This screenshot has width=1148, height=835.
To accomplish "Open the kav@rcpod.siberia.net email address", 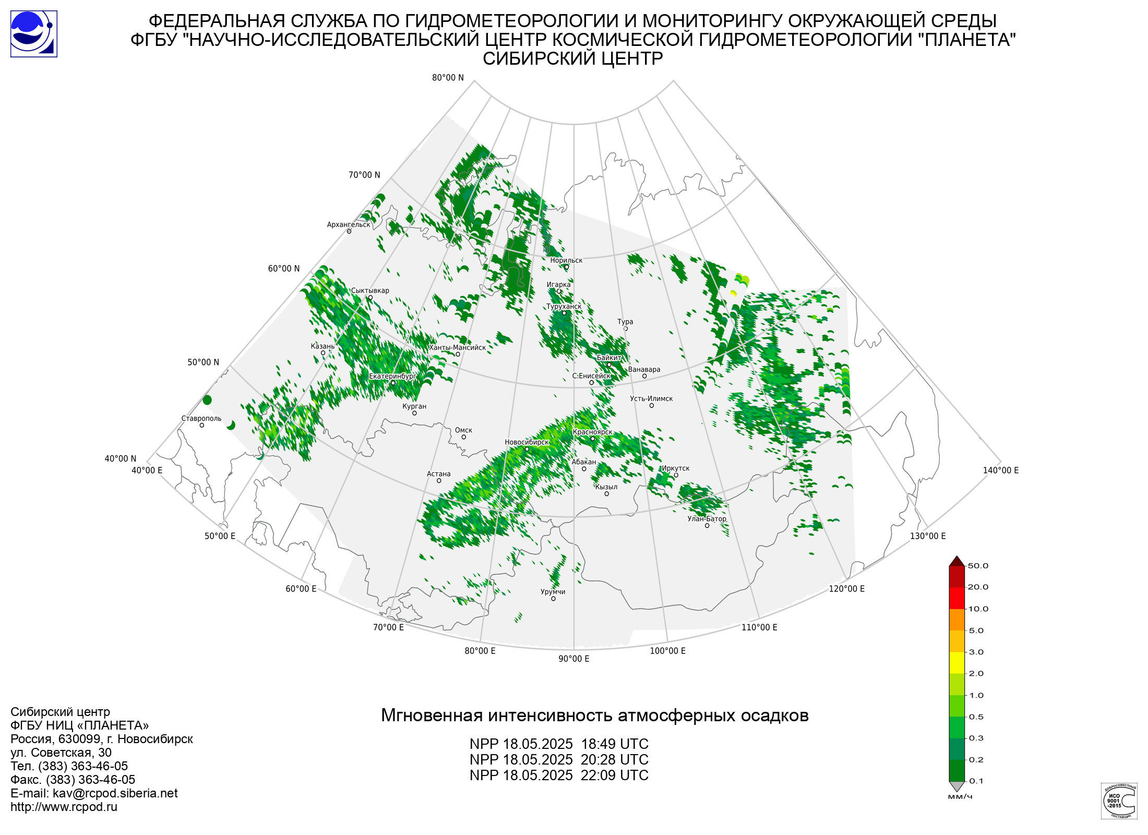I will tap(115, 793).
